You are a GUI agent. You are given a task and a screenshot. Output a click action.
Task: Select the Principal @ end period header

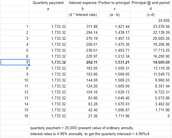150,3
